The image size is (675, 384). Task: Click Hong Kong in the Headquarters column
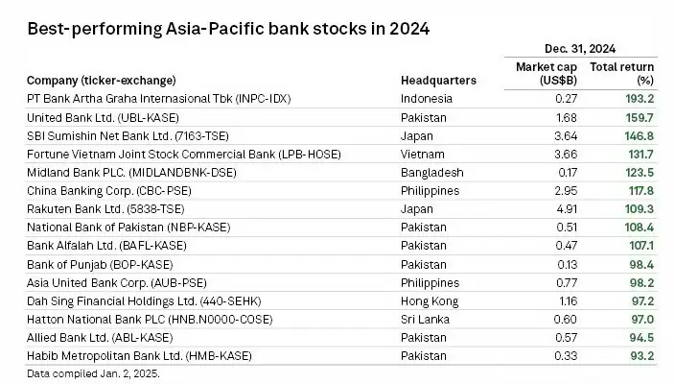pyautogui.click(x=428, y=300)
